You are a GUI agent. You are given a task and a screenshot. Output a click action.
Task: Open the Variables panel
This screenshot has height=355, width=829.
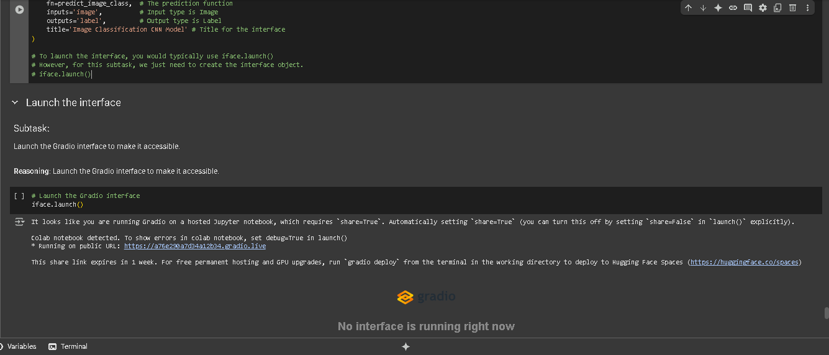[x=19, y=346]
